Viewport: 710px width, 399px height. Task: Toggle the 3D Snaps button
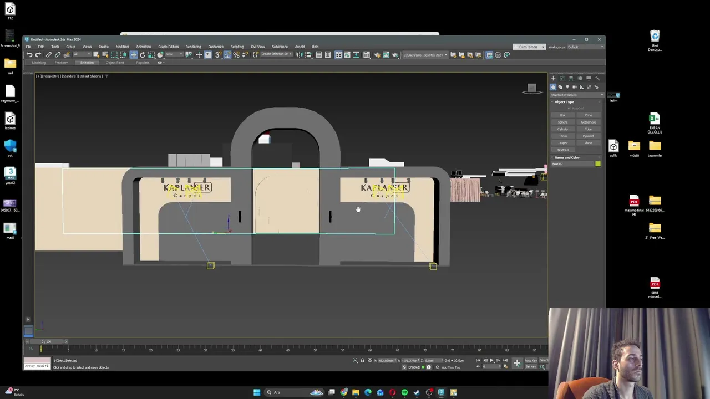click(219, 55)
